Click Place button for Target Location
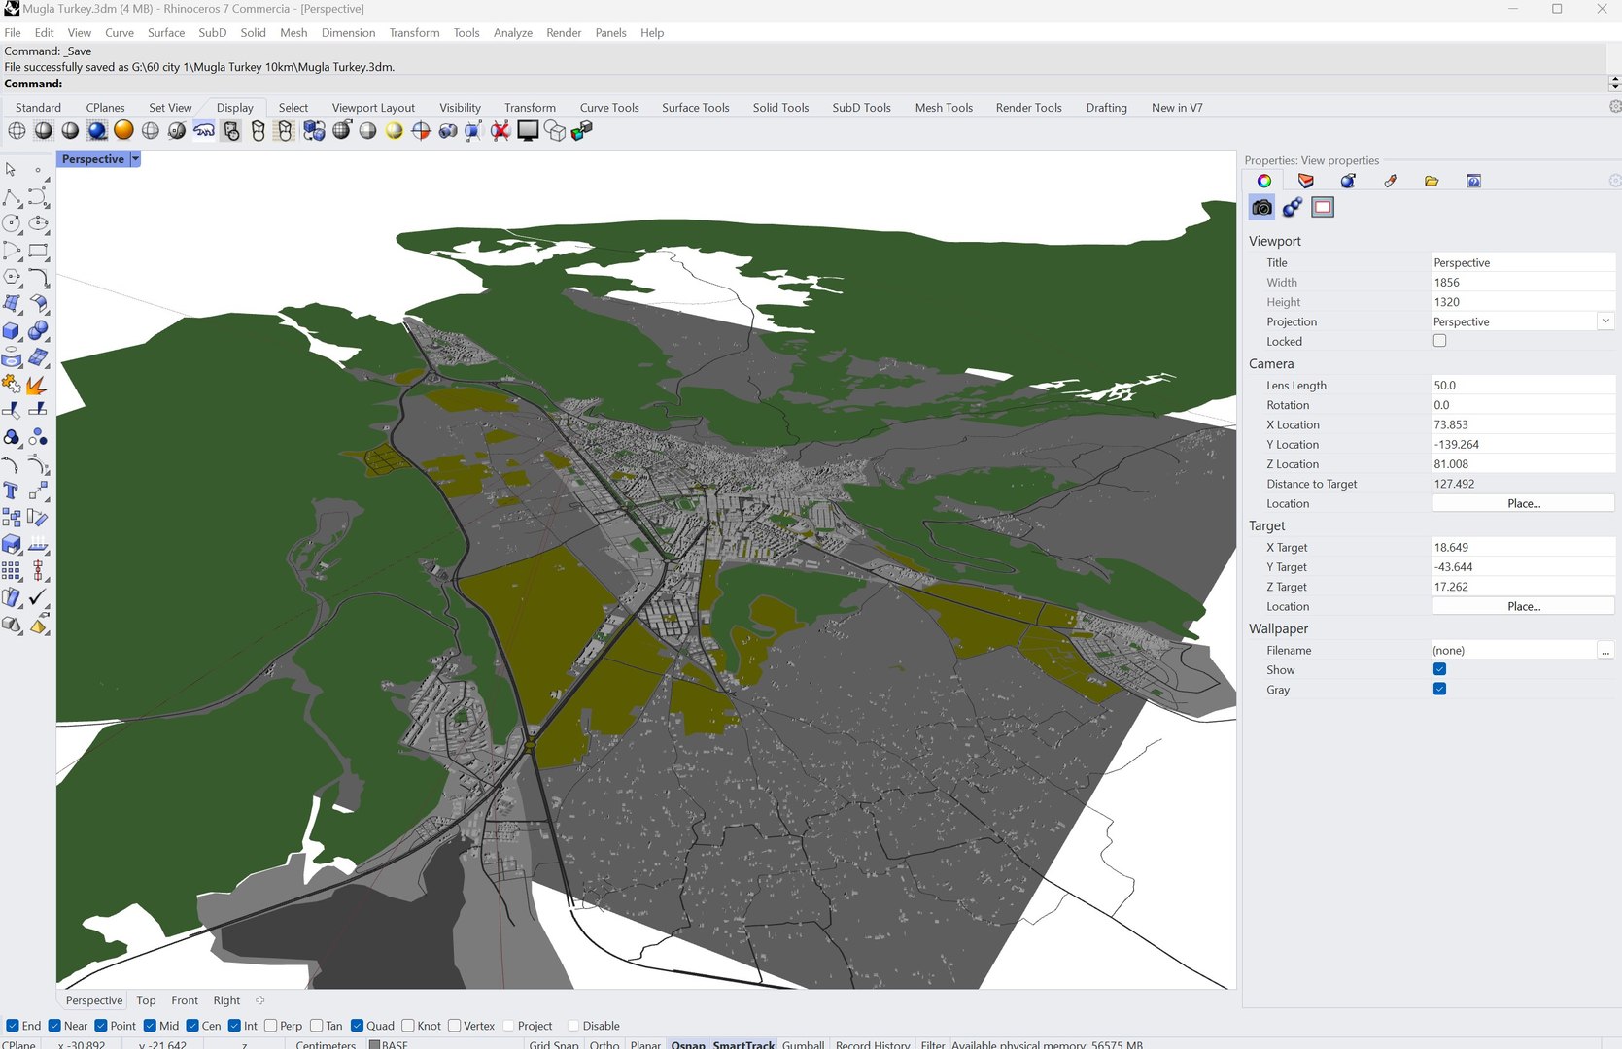The width and height of the screenshot is (1622, 1049). (1523, 606)
